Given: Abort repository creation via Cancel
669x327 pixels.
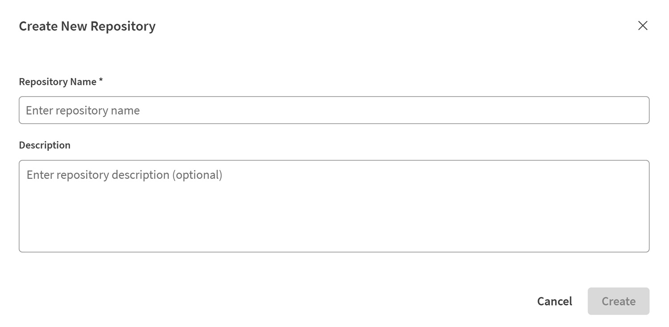Looking at the screenshot, I should 554,301.
